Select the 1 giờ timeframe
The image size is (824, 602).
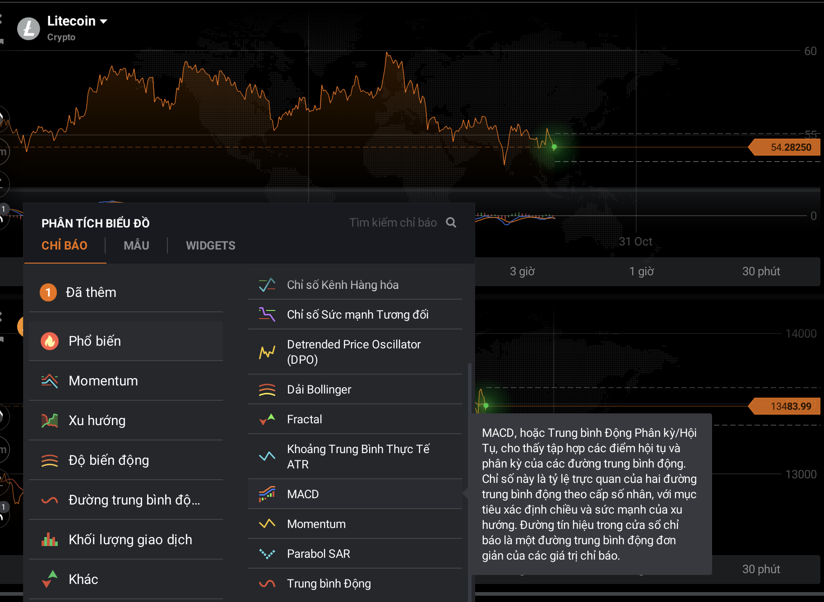tap(641, 271)
